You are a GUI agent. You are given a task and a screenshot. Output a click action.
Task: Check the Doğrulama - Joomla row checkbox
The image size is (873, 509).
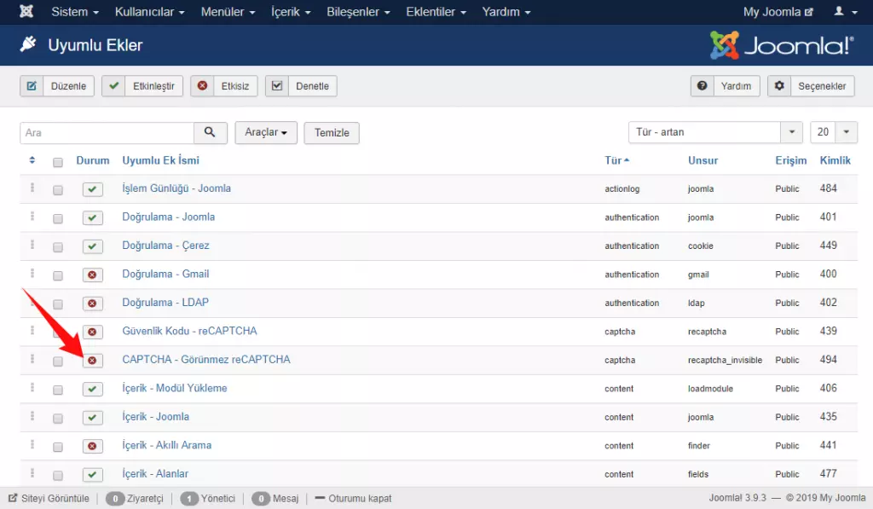(58, 218)
